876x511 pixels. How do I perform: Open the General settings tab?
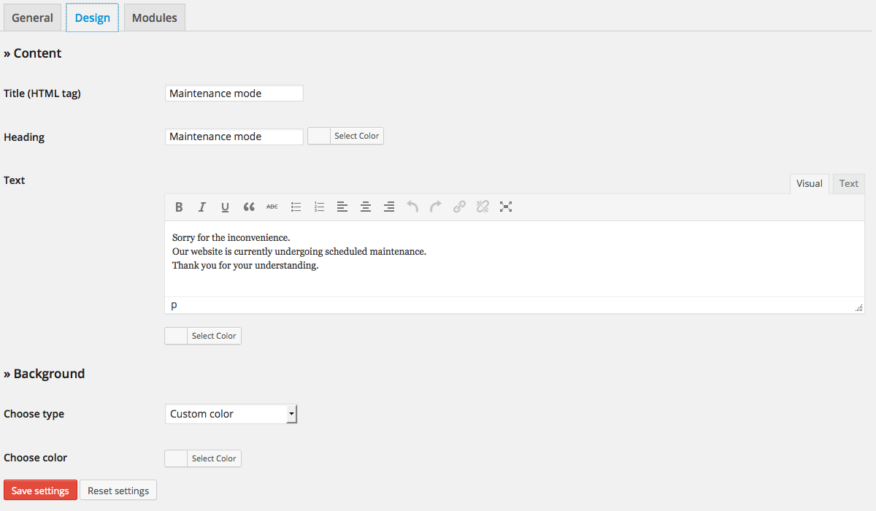(x=32, y=17)
